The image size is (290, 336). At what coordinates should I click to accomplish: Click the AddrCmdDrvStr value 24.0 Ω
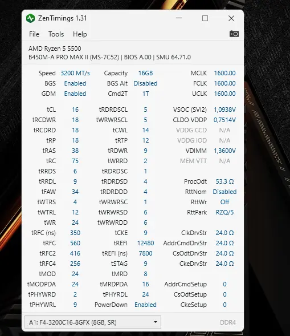click(x=224, y=243)
